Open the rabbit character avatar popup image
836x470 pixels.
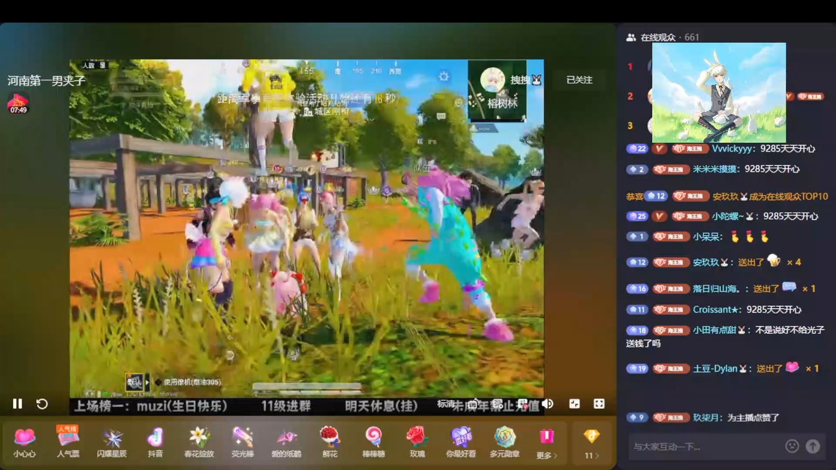pyautogui.click(x=719, y=92)
